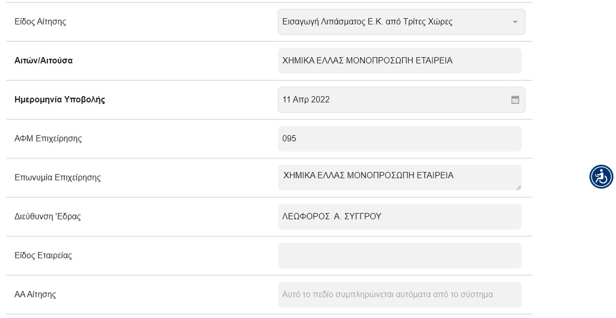The width and height of the screenshot is (616, 318).
Task: Click the Διεύθυνση 'Εδρας label
Action: pos(47,216)
